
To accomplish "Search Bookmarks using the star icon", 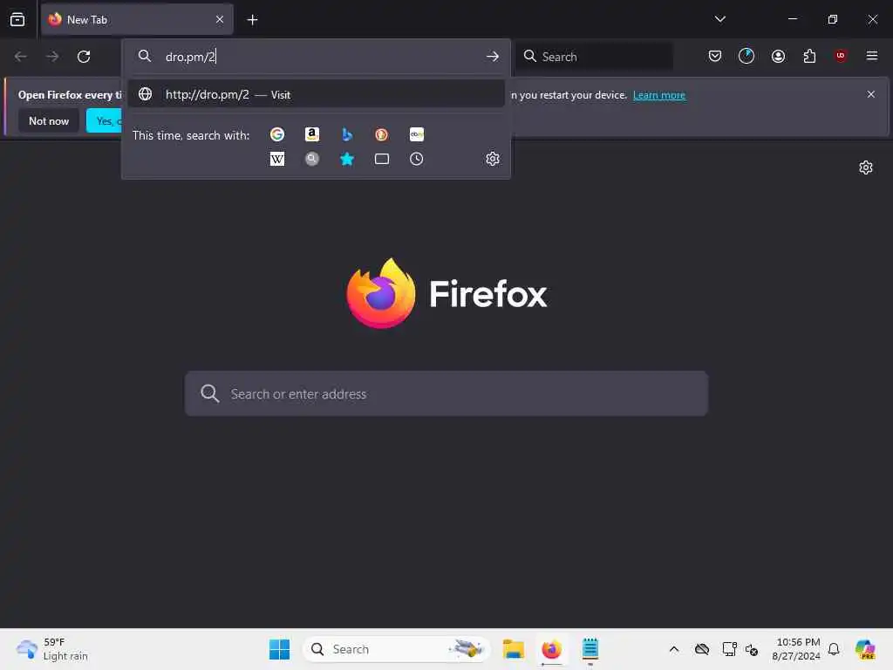I will point(347,159).
